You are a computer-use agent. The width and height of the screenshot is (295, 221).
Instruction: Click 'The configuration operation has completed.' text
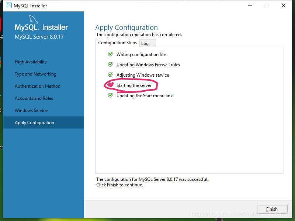click(139, 35)
